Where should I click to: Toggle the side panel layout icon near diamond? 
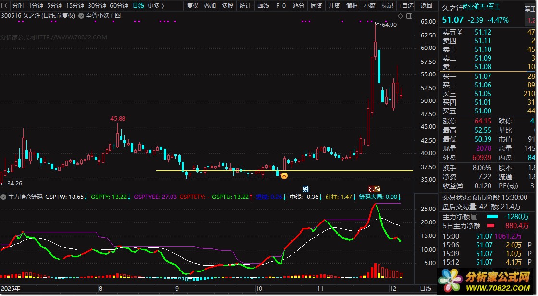[409, 16]
